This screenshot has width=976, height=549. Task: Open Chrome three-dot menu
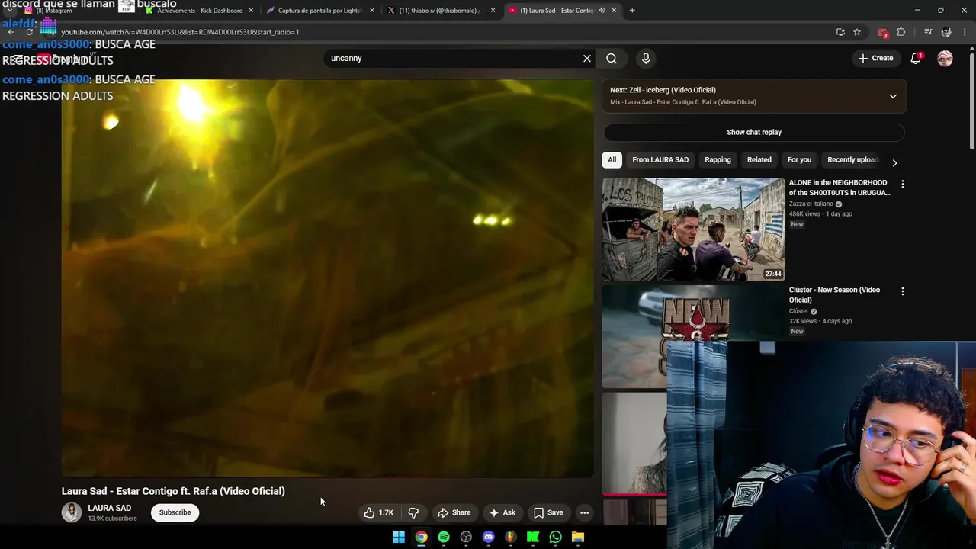[965, 32]
